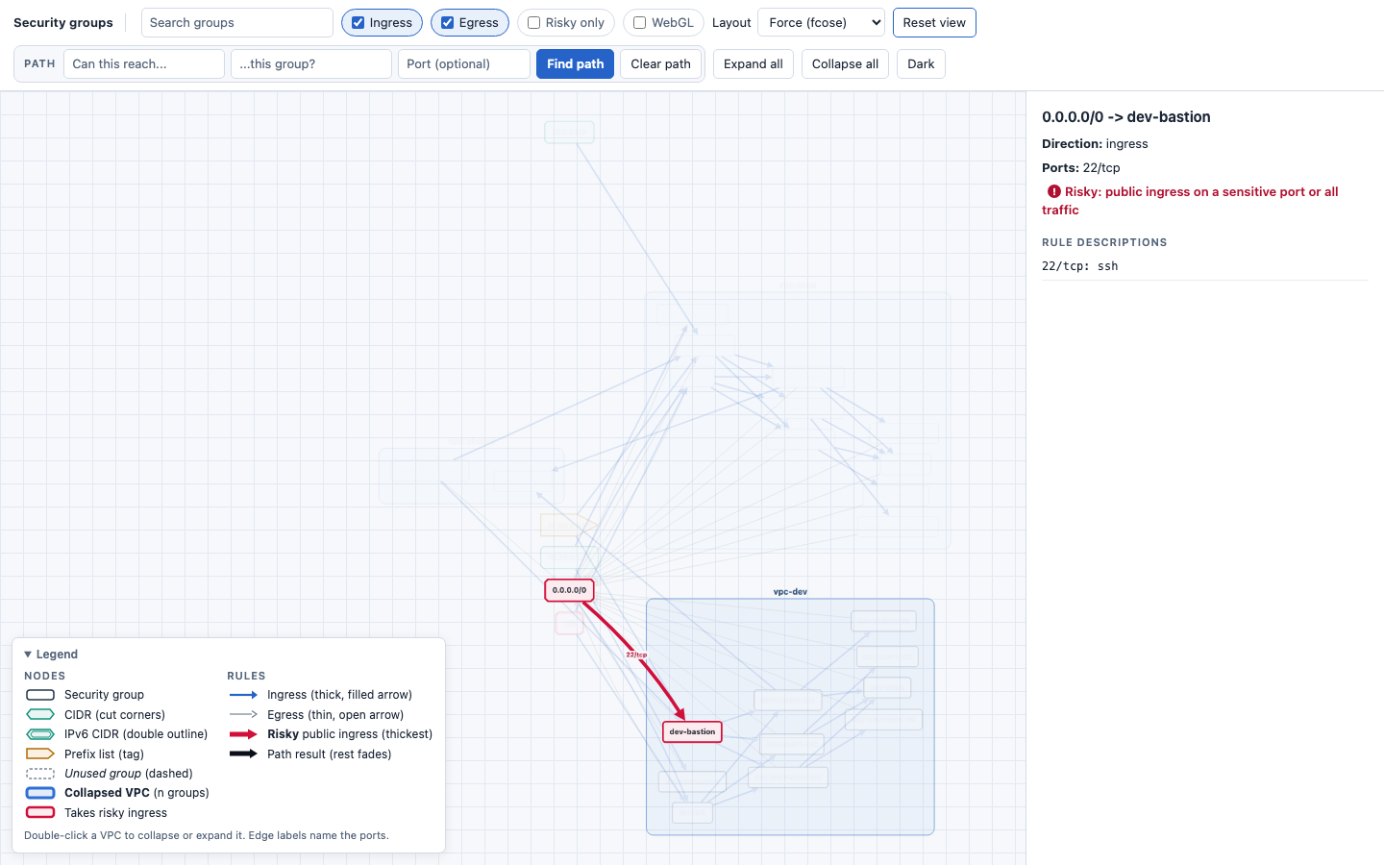The height and width of the screenshot is (865, 1384).
Task: Click the 'Direction: ingress' detail line
Action: [1095, 144]
